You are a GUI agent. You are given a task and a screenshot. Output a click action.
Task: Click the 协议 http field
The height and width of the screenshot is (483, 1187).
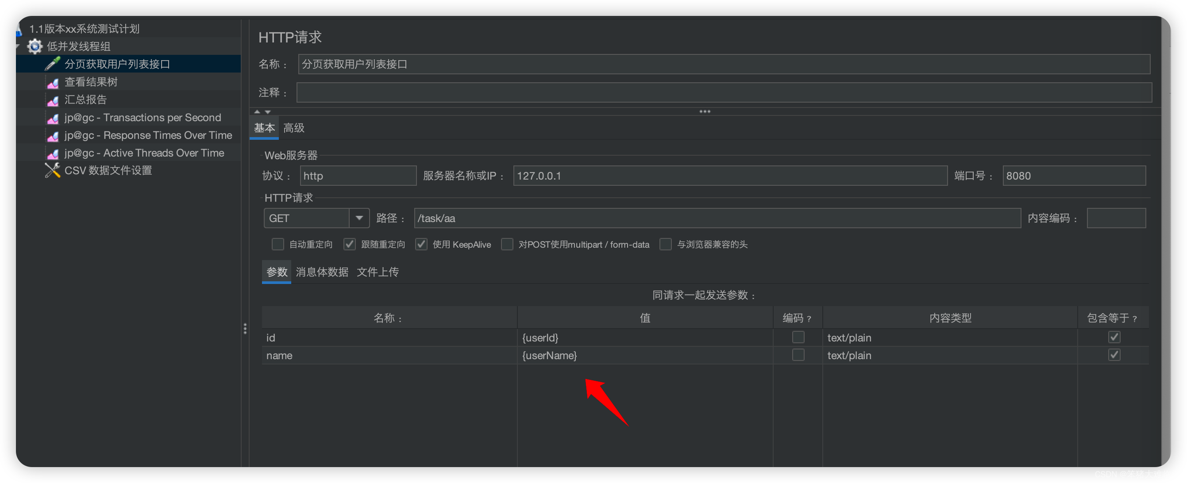[x=358, y=176]
